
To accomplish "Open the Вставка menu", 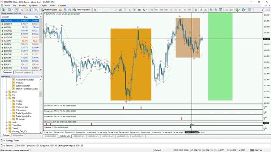I will [x=22, y=5].
